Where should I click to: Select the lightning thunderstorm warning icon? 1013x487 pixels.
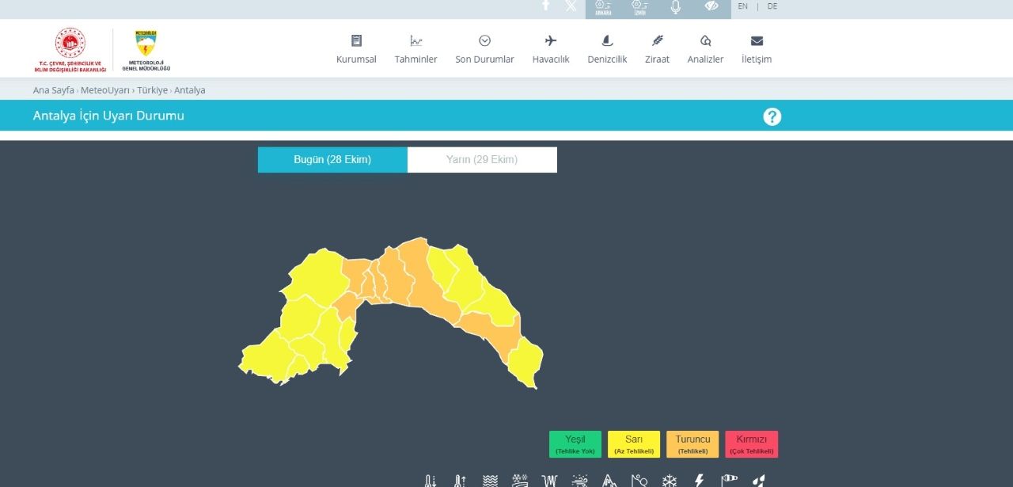699,481
